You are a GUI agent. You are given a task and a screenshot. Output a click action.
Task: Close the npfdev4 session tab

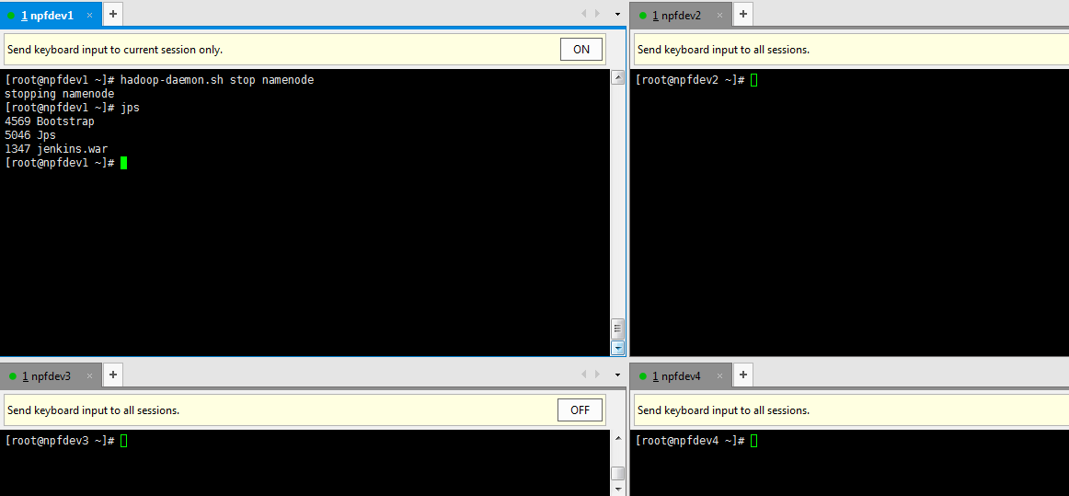tap(719, 376)
